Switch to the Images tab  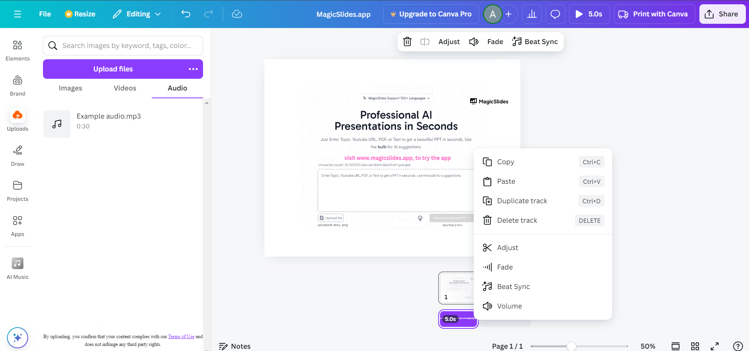pos(70,88)
